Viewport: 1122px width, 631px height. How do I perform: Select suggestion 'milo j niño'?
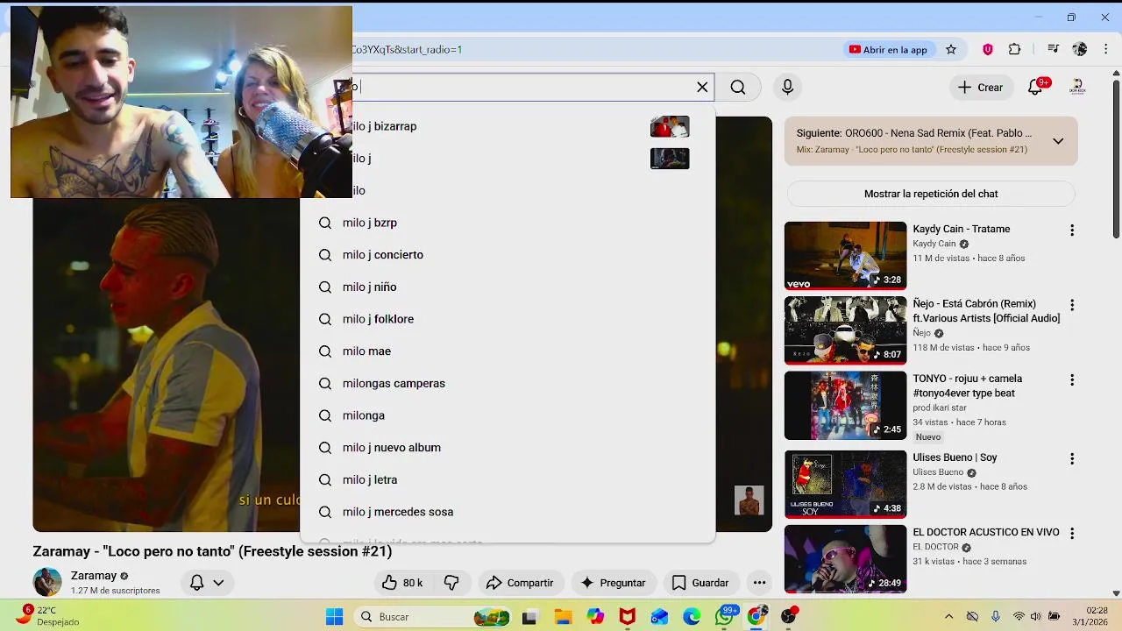pyautogui.click(x=508, y=287)
